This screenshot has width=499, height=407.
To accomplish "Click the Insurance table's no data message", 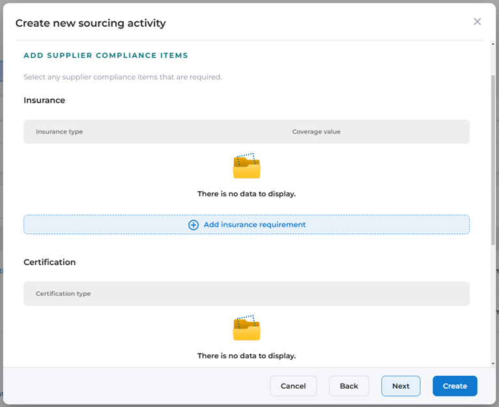I will pyautogui.click(x=246, y=194).
